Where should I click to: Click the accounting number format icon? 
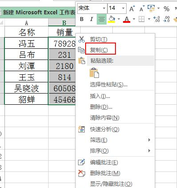pos(151,9)
